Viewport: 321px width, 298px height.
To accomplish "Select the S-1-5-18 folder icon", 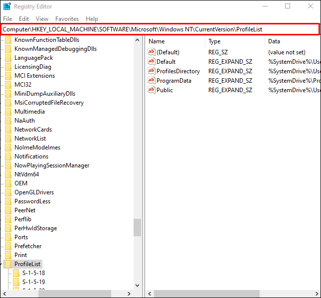I will click(16, 273).
